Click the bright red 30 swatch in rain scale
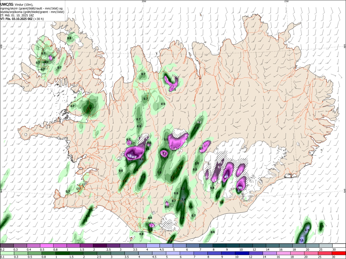This screenshot has width=346, height=259. [339, 253]
